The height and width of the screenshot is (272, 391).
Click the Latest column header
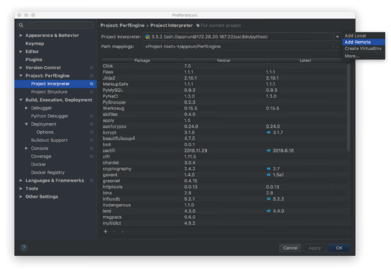click(305, 60)
